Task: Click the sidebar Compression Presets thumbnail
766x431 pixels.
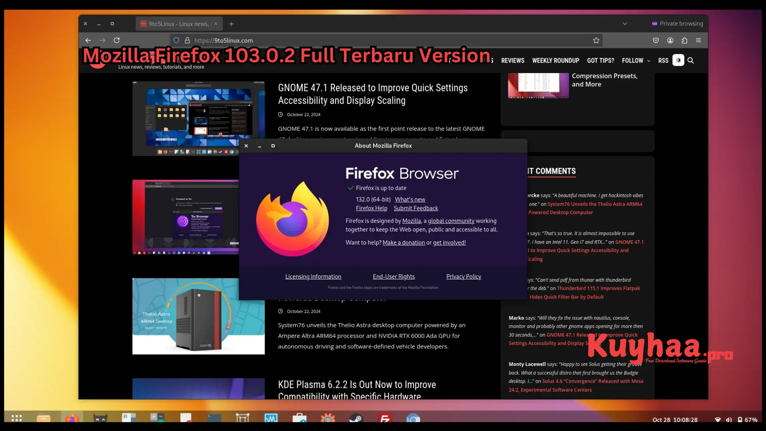Action: [x=538, y=85]
